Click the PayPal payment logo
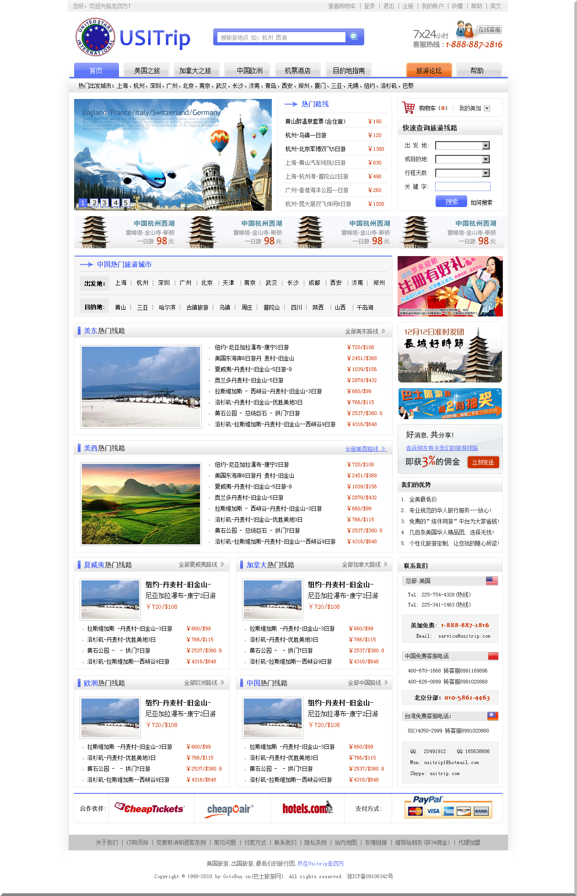The width and height of the screenshot is (577, 896). [427, 799]
